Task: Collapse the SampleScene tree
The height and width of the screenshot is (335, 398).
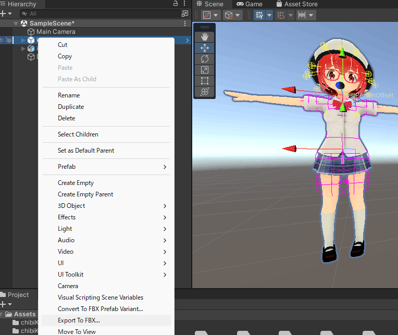Action: [x=16, y=23]
